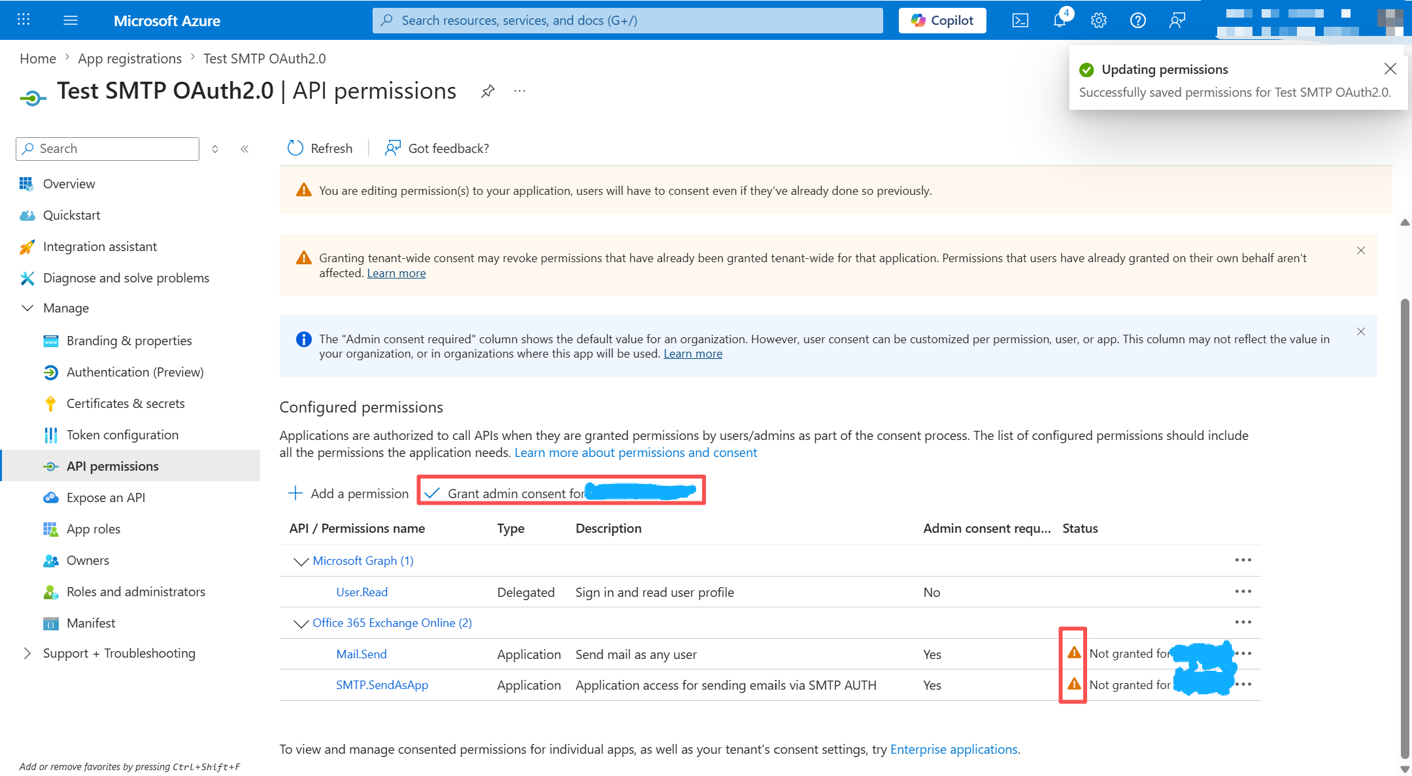Open more options for User.Read row
Image resolution: width=1412 pixels, height=776 pixels.
[1243, 592]
